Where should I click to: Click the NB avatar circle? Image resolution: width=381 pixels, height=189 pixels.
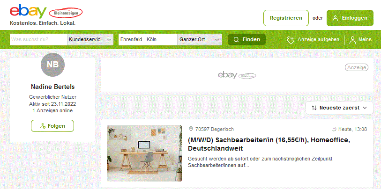coord(53,65)
